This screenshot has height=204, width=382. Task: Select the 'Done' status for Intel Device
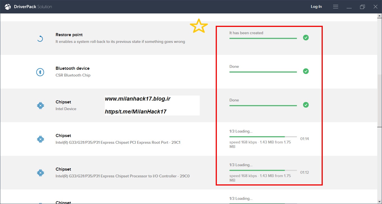click(x=234, y=100)
